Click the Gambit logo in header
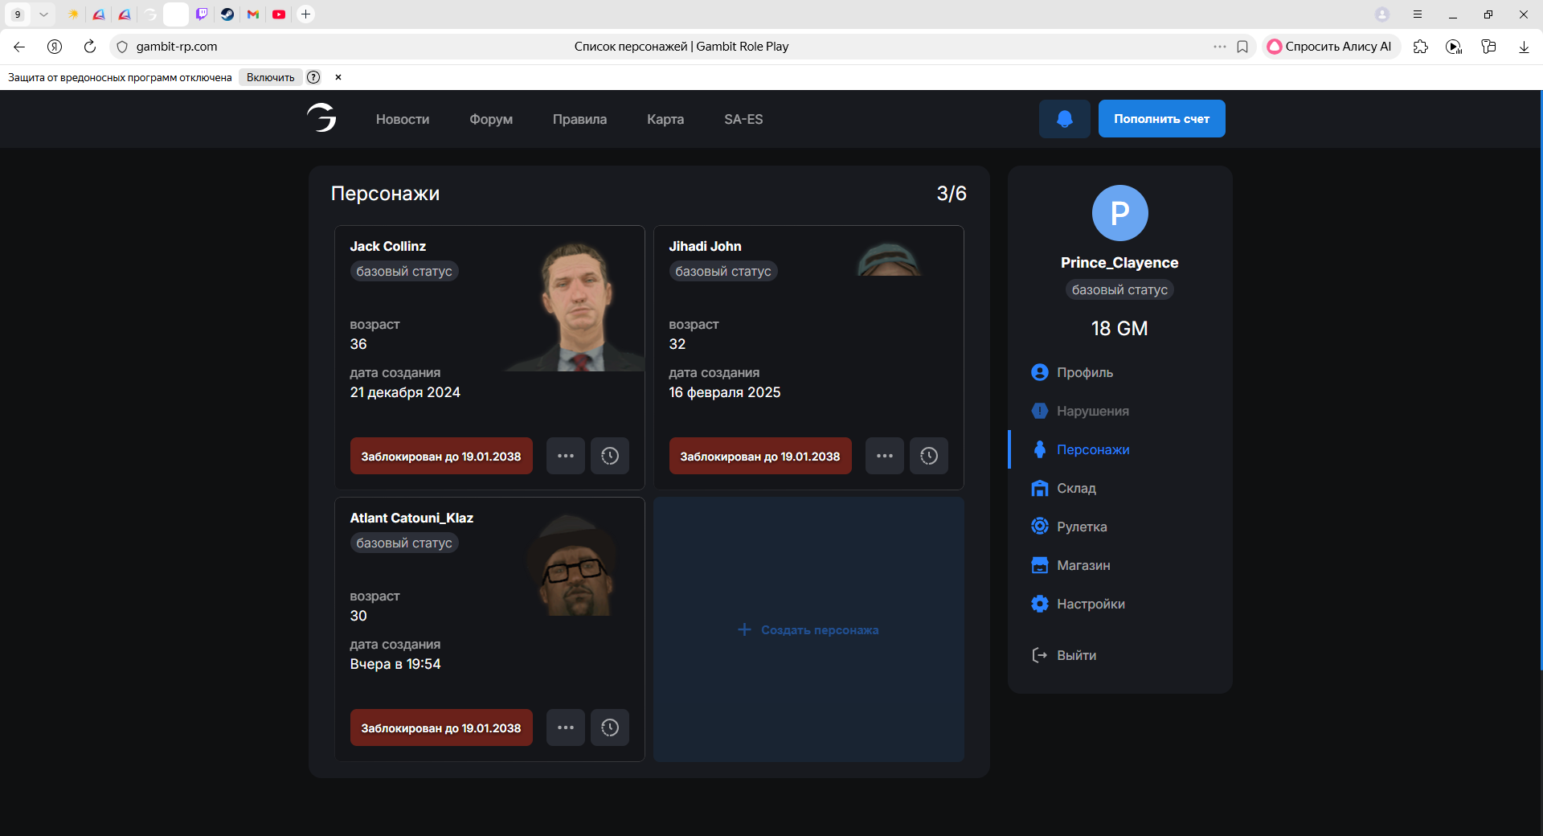The height and width of the screenshot is (836, 1543). click(x=321, y=118)
